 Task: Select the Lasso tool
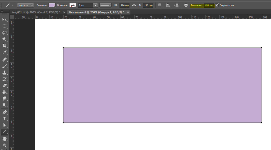(x=4, y=33)
